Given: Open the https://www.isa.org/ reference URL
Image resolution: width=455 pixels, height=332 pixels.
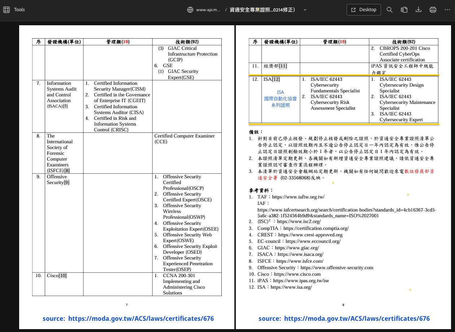Looking at the screenshot, I should click(x=291, y=287).
